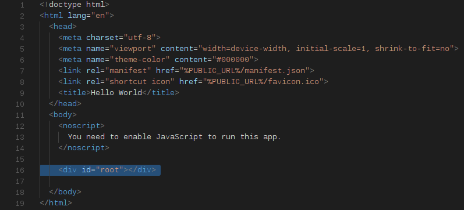Click the "#000000" color value
Viewport: 464px width, 210px height.
[233, 60]
